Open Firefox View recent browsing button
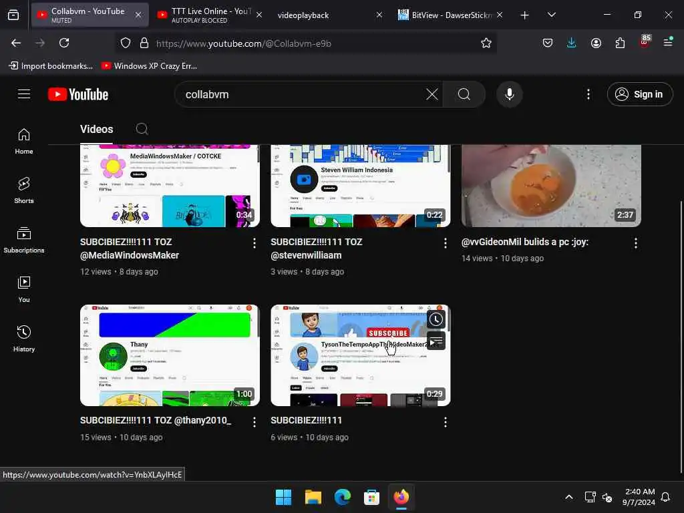 click(x=13, y=15)
